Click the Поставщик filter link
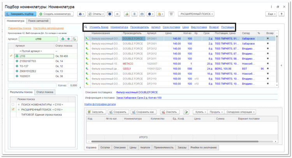This screenshot has width=292, height=158. click(x=228, y=27)
